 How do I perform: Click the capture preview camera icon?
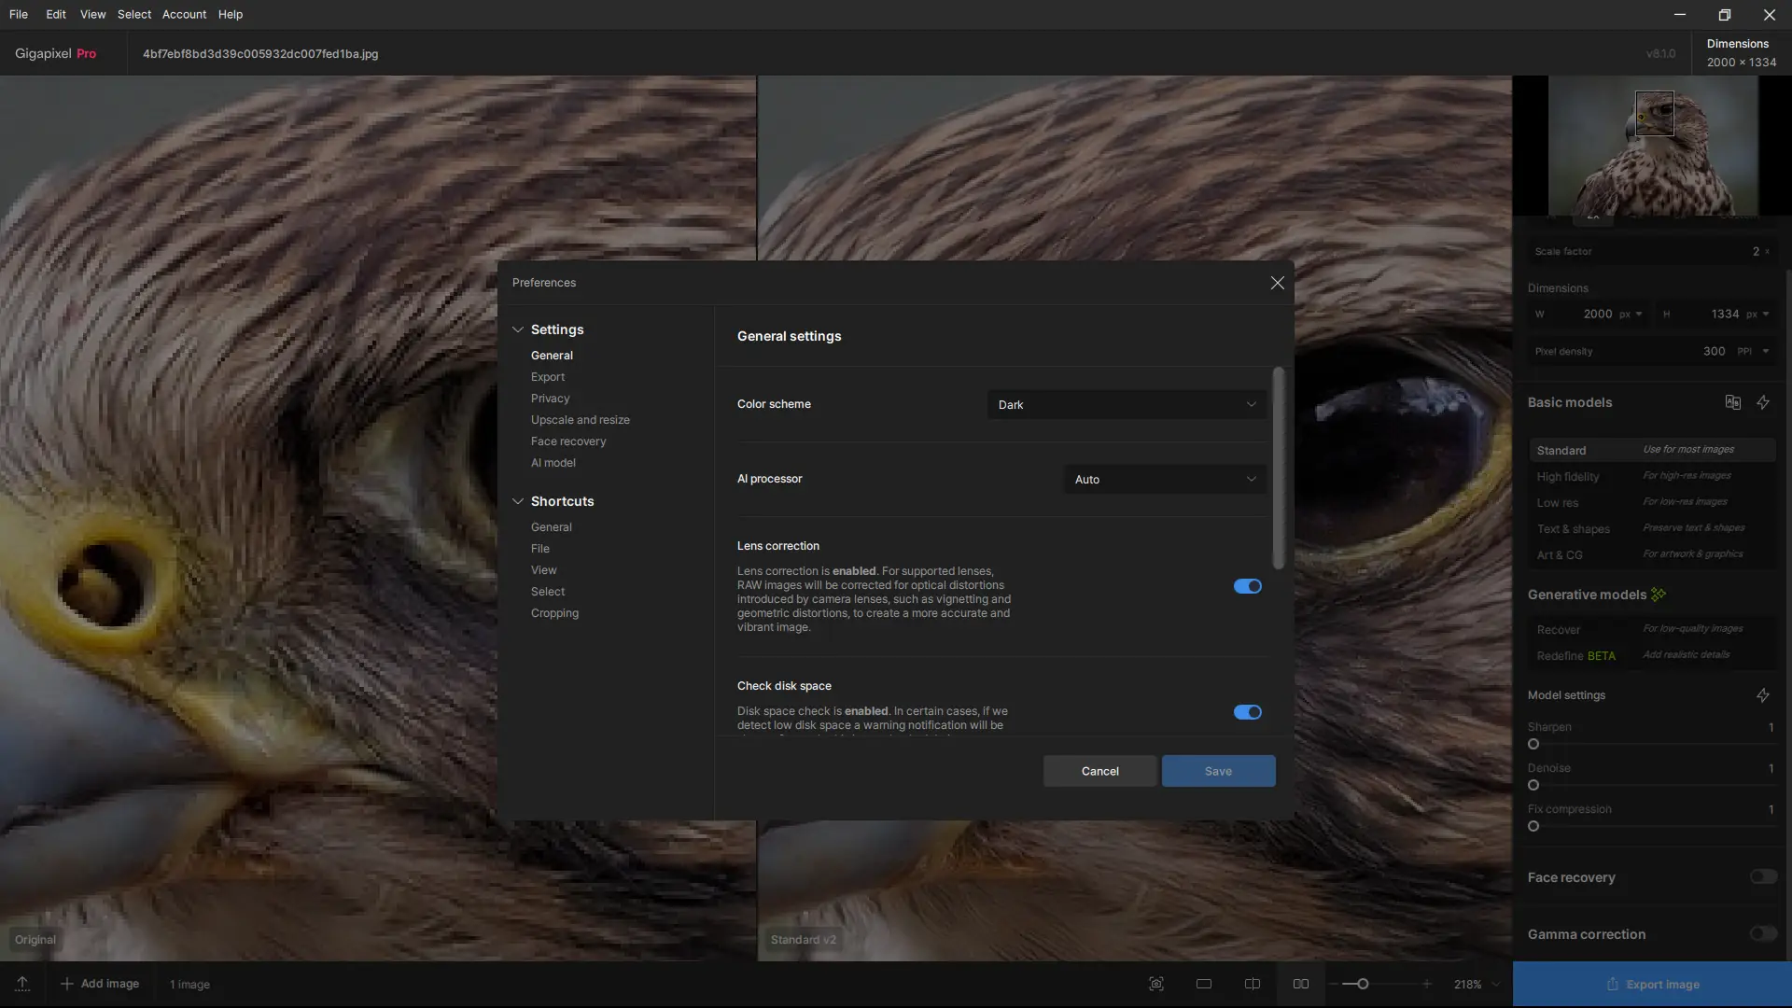click(x=1156, y=984)
